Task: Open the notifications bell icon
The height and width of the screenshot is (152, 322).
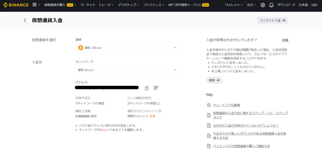Action: pyautogui.click(x=271, y=5)
